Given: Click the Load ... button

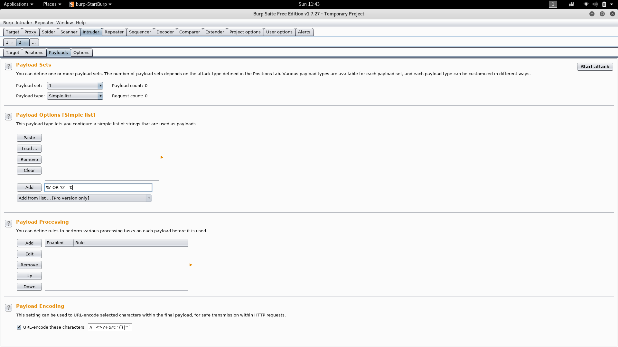Looking at the screenshot, I should click(x=29, y=148).
